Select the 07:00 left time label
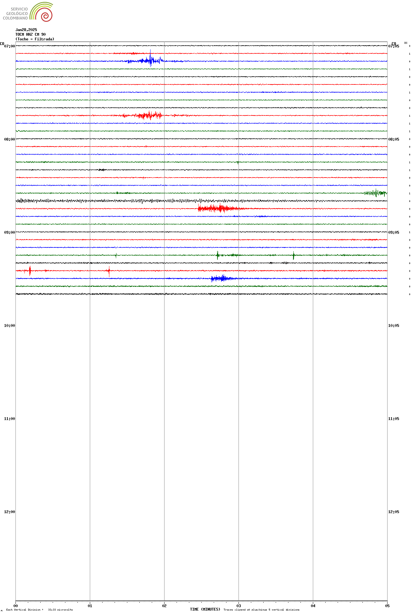 9,46
